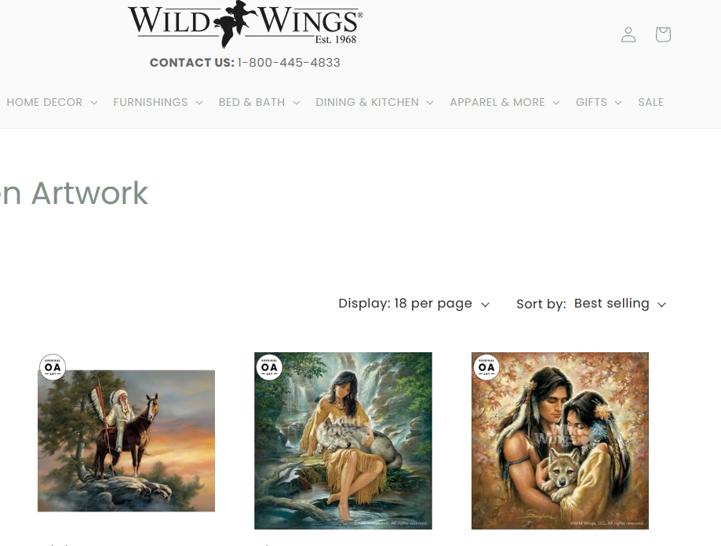Viewport: 721px width, 546px height.
Task: Click the Artwork collection heading
Action: [x=74, y=192]
